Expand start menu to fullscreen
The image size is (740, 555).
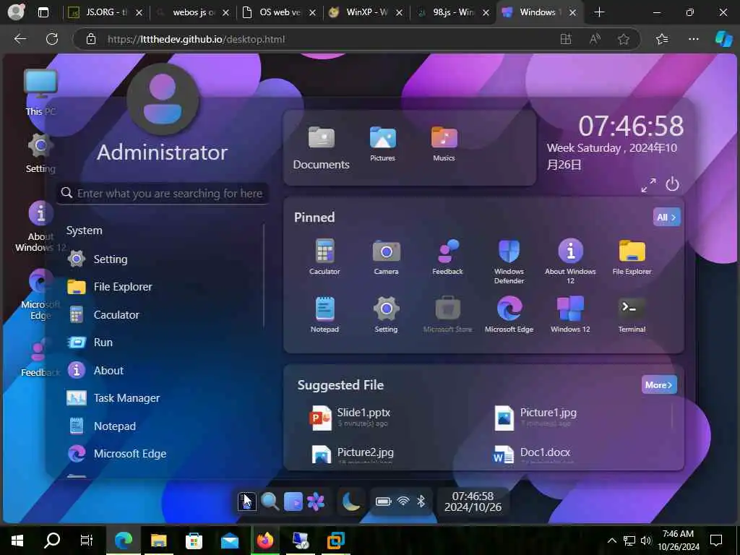pyautogui.click(x=648, y=185)
